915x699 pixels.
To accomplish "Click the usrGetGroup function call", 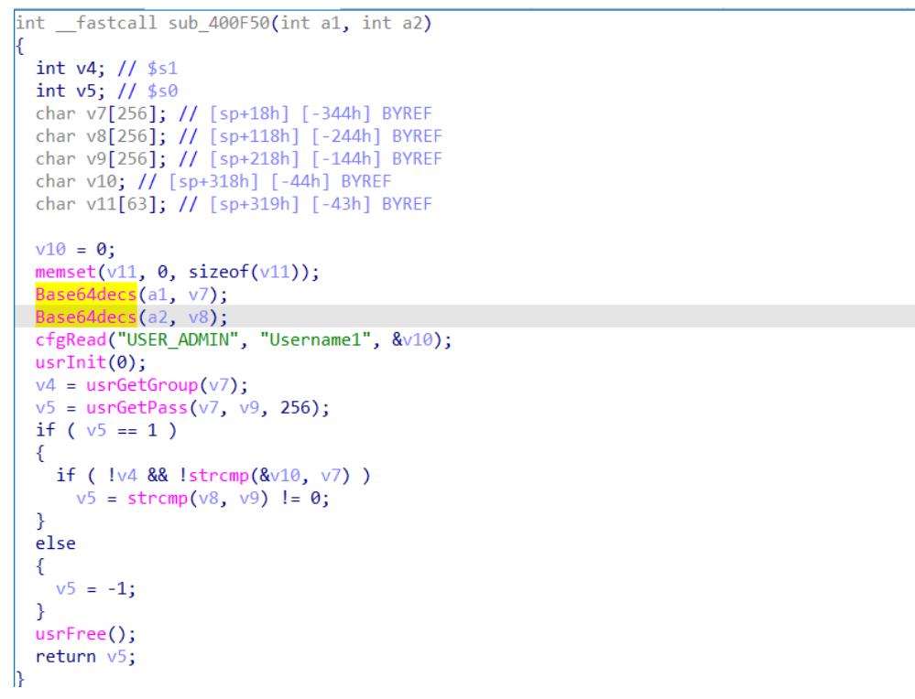I will [167, 386].
